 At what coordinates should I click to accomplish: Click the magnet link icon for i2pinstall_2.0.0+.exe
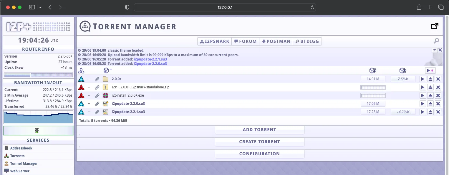pyautogui.click(x=97, y=95)
